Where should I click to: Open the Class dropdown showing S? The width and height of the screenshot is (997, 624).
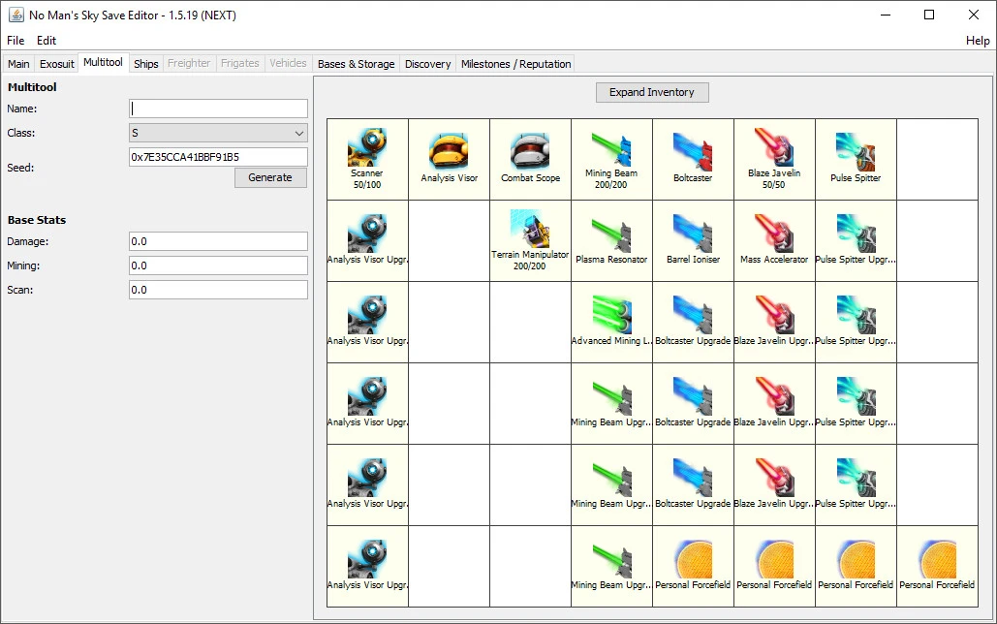point(217,133)
